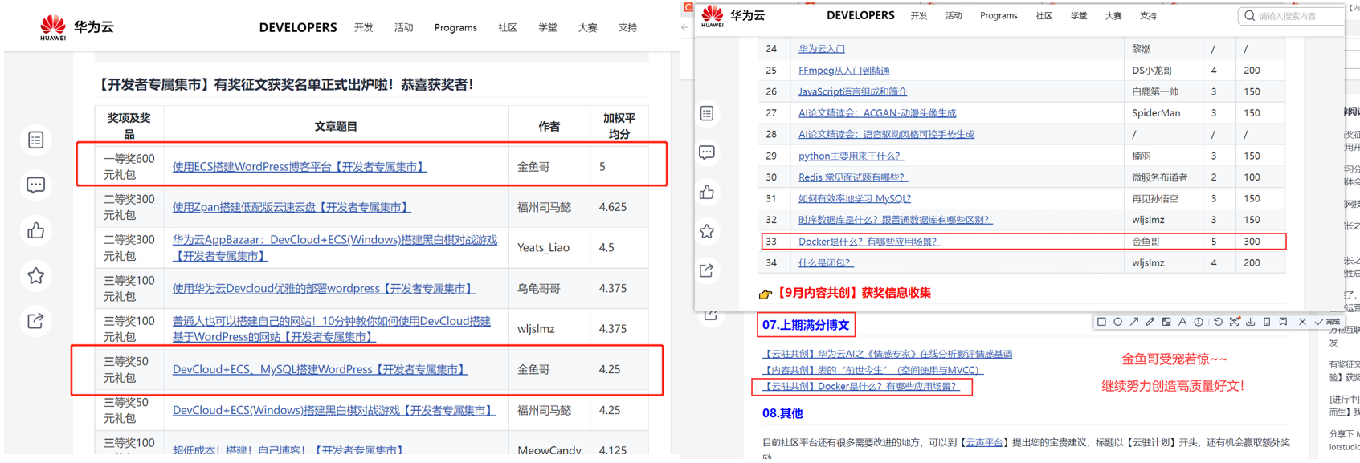The height and width of the screenshot is (463, 1360).
Task: Open link FFmpeg从入门到精通
Action: [843, 71]
